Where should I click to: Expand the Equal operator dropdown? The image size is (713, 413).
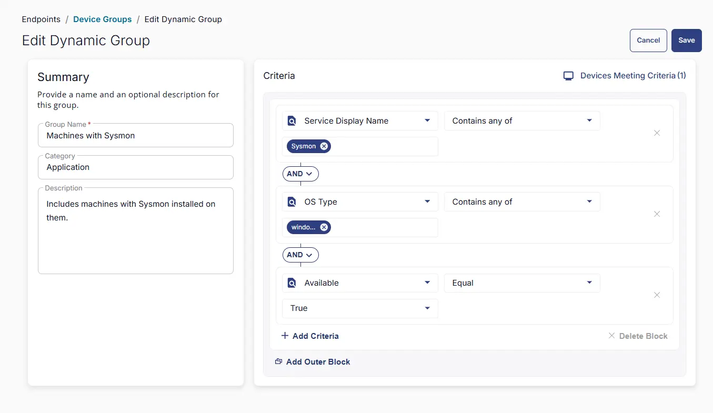[589, 283]
